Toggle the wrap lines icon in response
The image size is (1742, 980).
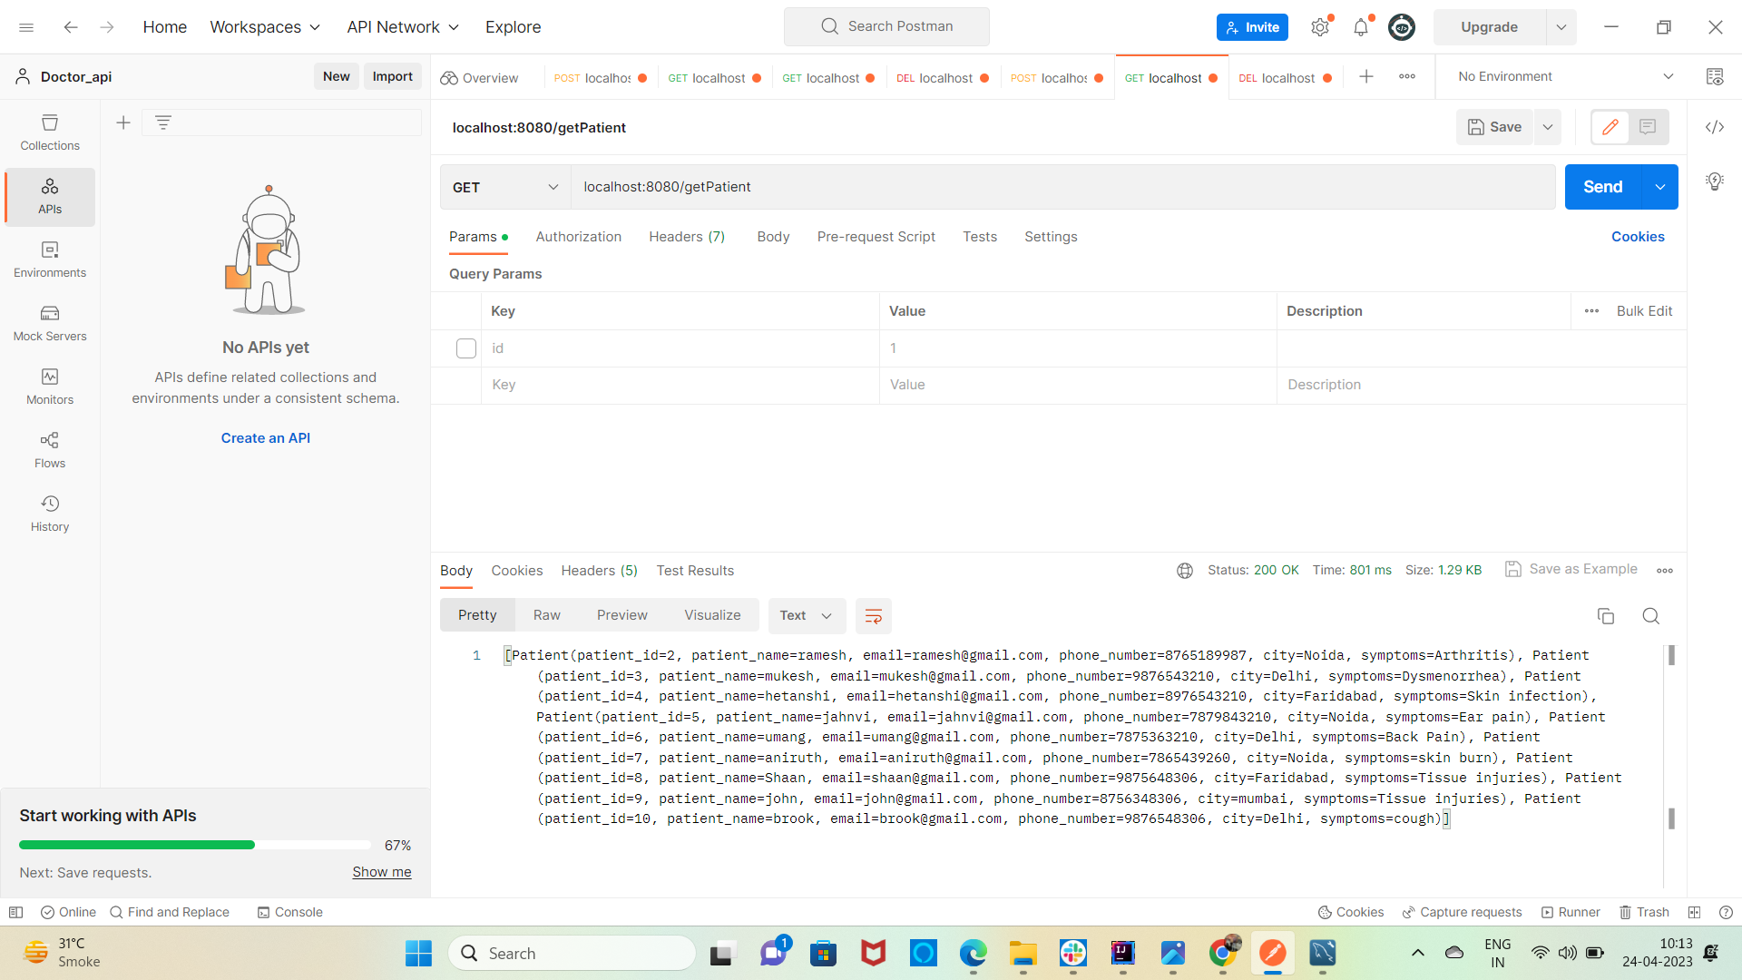(873, 616)
